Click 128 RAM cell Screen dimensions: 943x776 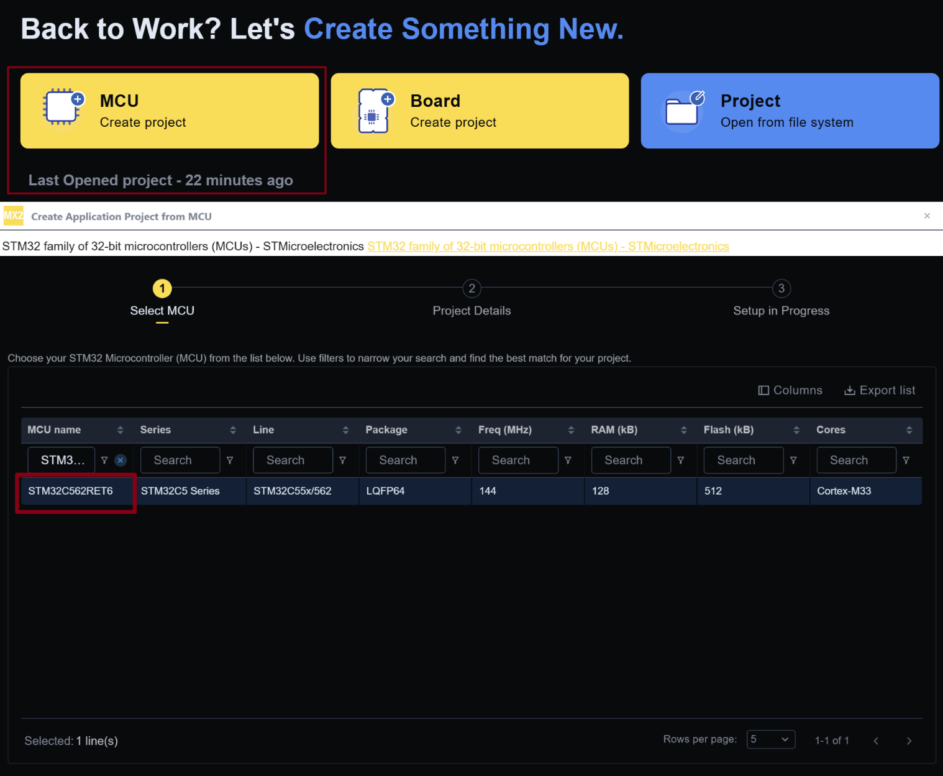point(641,491)
